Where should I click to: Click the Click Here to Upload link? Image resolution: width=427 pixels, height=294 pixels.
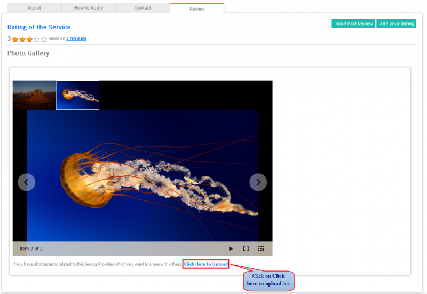206,264
